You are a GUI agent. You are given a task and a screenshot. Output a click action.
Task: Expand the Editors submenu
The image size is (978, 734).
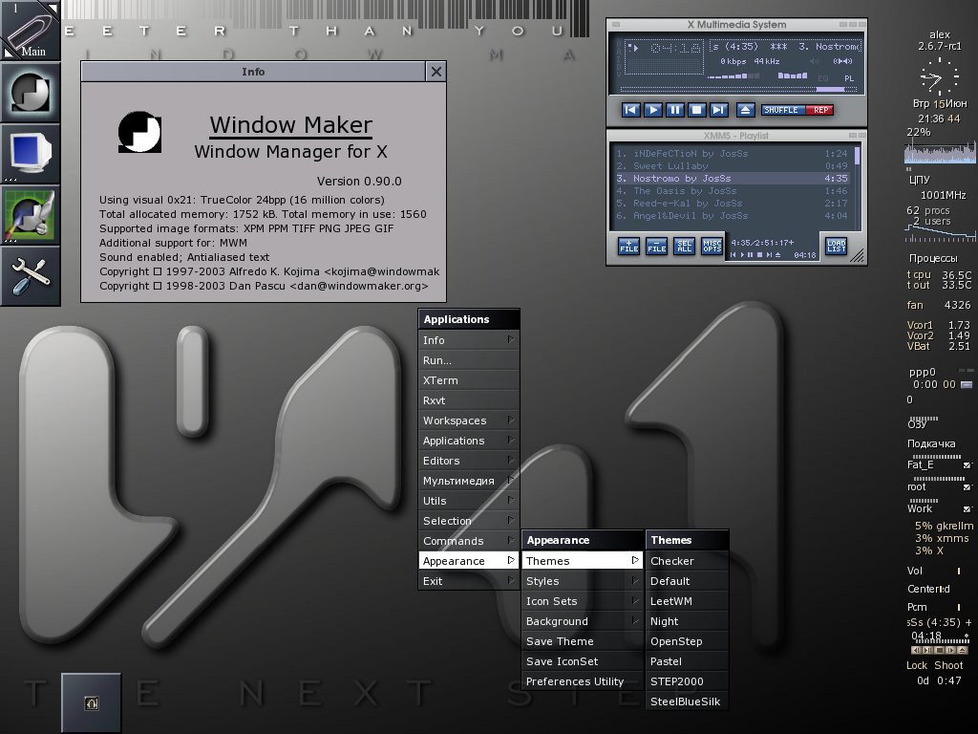(x=468, y=460)
